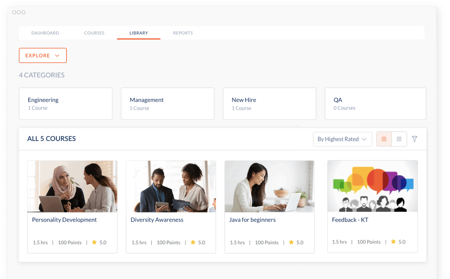
Task: Click the 0 Courses text under QA
Action: pyautogui.click(x=345, y=108)
